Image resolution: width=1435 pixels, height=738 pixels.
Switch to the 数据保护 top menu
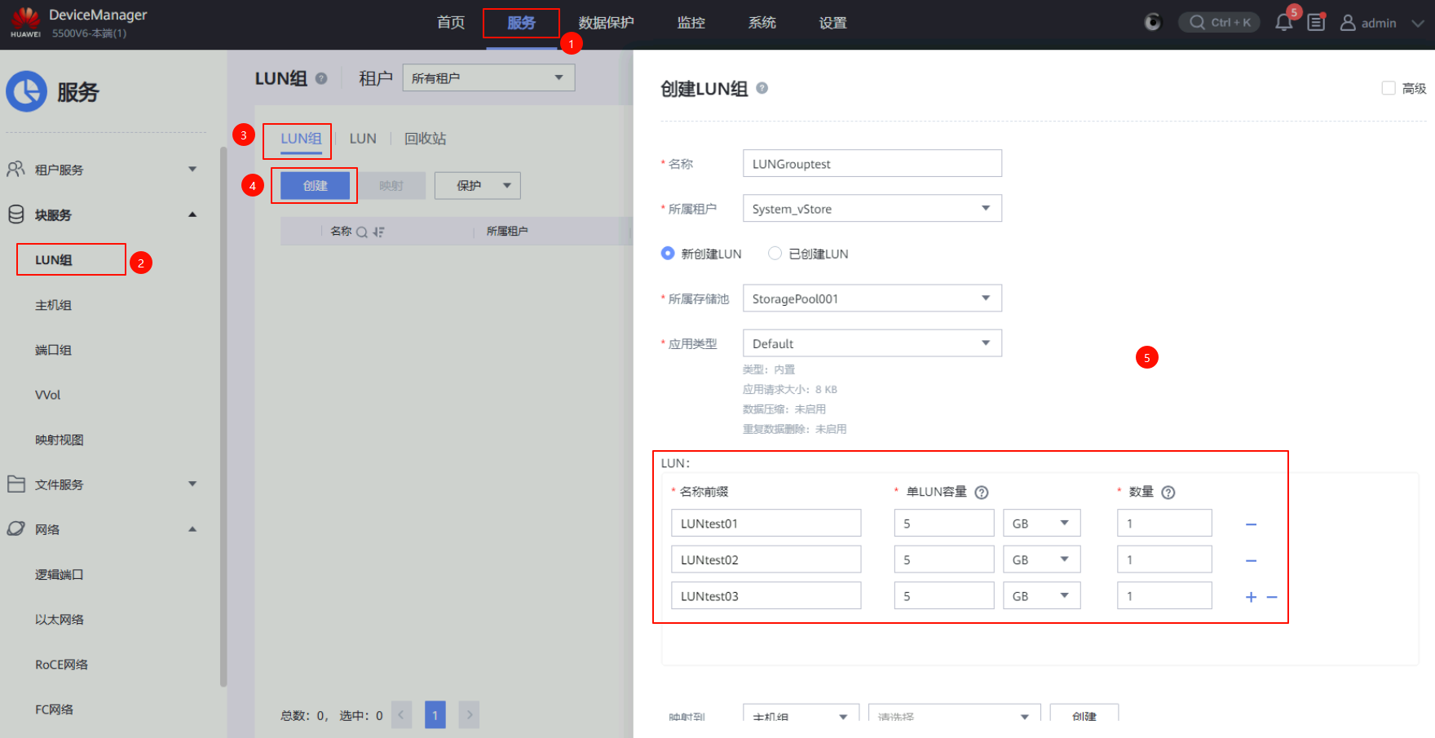click(x=606, y=23)
